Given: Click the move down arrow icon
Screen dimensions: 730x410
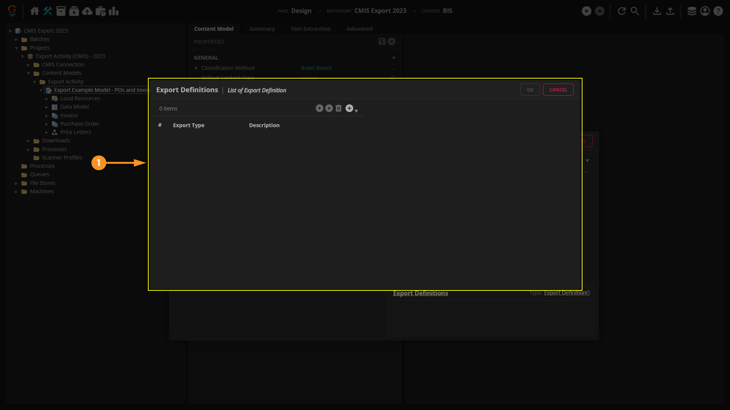Looking at the screenshot, I should (x=329, y=108).
